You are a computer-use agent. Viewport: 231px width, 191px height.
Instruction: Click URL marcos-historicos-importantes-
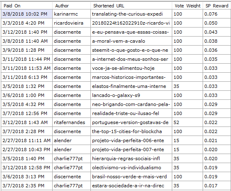pyautogui.click(x=131, y=77)
